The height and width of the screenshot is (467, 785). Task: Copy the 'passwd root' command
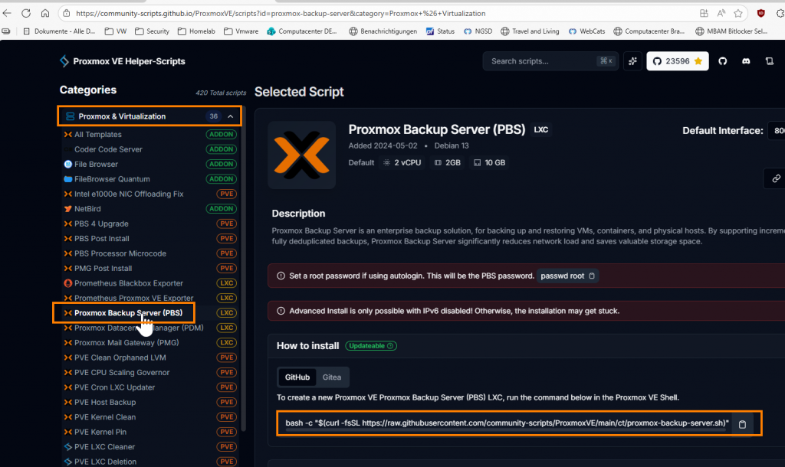[x=591, y=276]
